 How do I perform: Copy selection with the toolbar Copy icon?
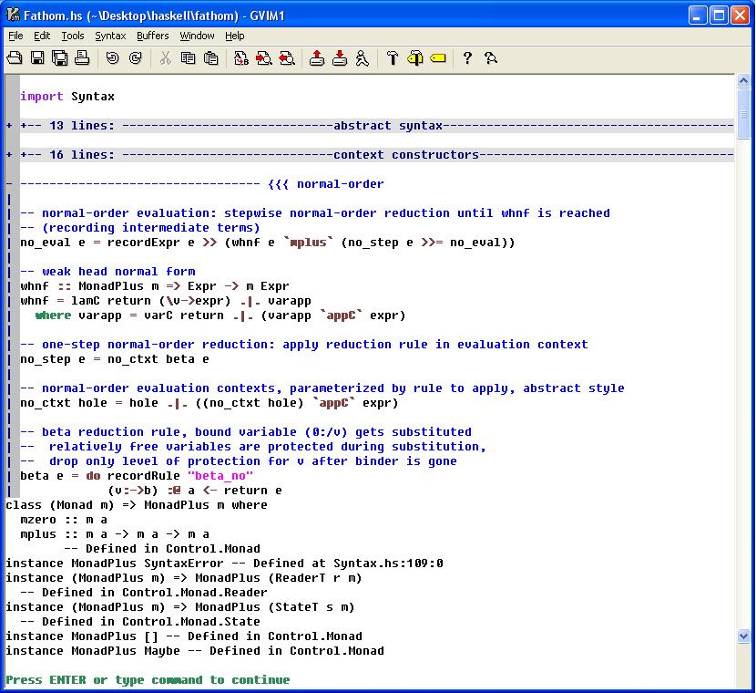pyautogui.click(x=188, y=58)
